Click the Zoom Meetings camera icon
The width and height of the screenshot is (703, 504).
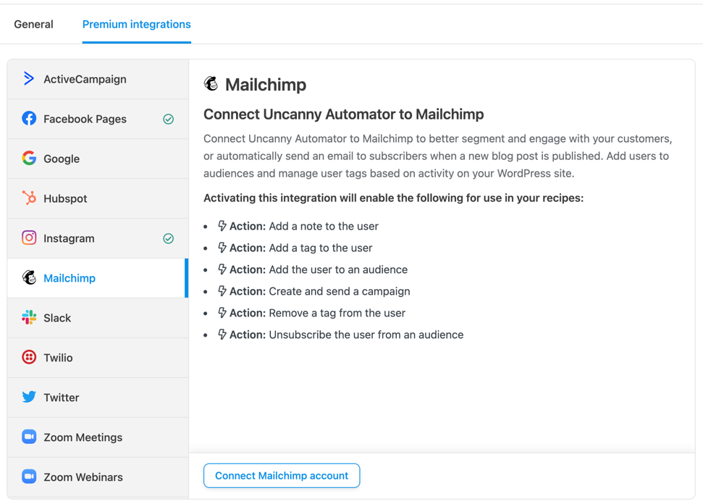pos(29,437)
